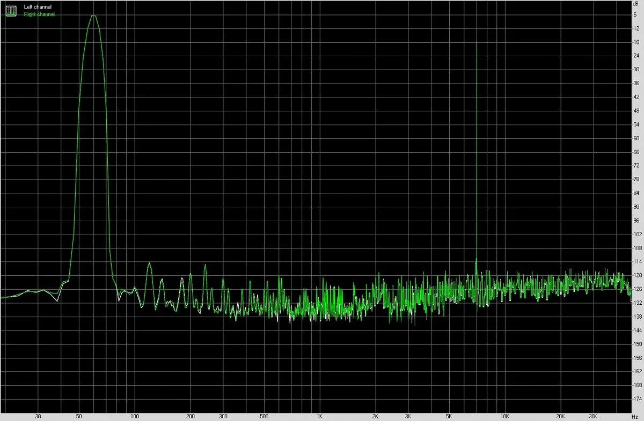644x421 pixels.
Task: Click the -168 dB axis value
Action: 638,386
